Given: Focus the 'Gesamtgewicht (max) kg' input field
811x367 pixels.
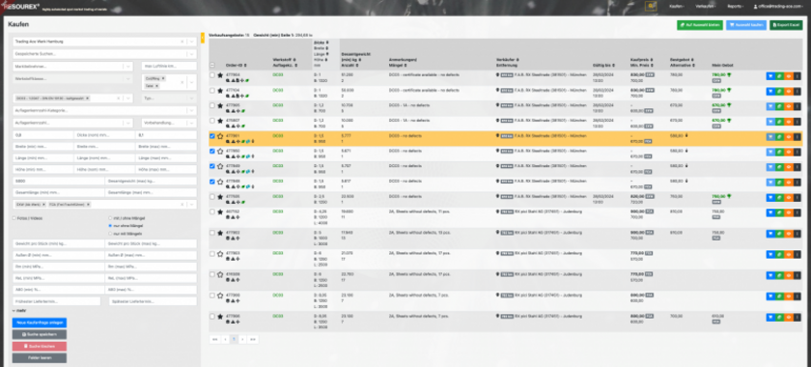Looking at the screenshot, I should [151, 181].
